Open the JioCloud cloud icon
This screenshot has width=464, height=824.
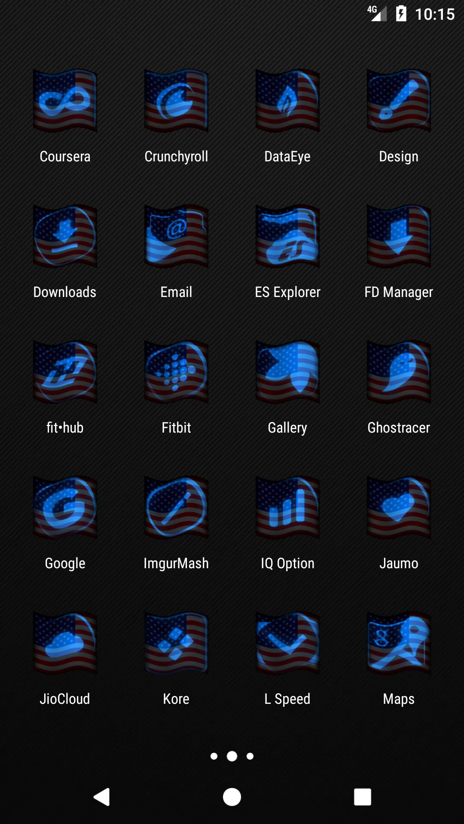(x=65, y=643)
